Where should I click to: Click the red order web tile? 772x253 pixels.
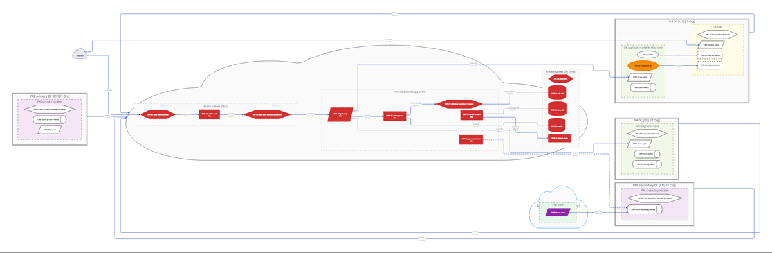(x=208, y=115)
